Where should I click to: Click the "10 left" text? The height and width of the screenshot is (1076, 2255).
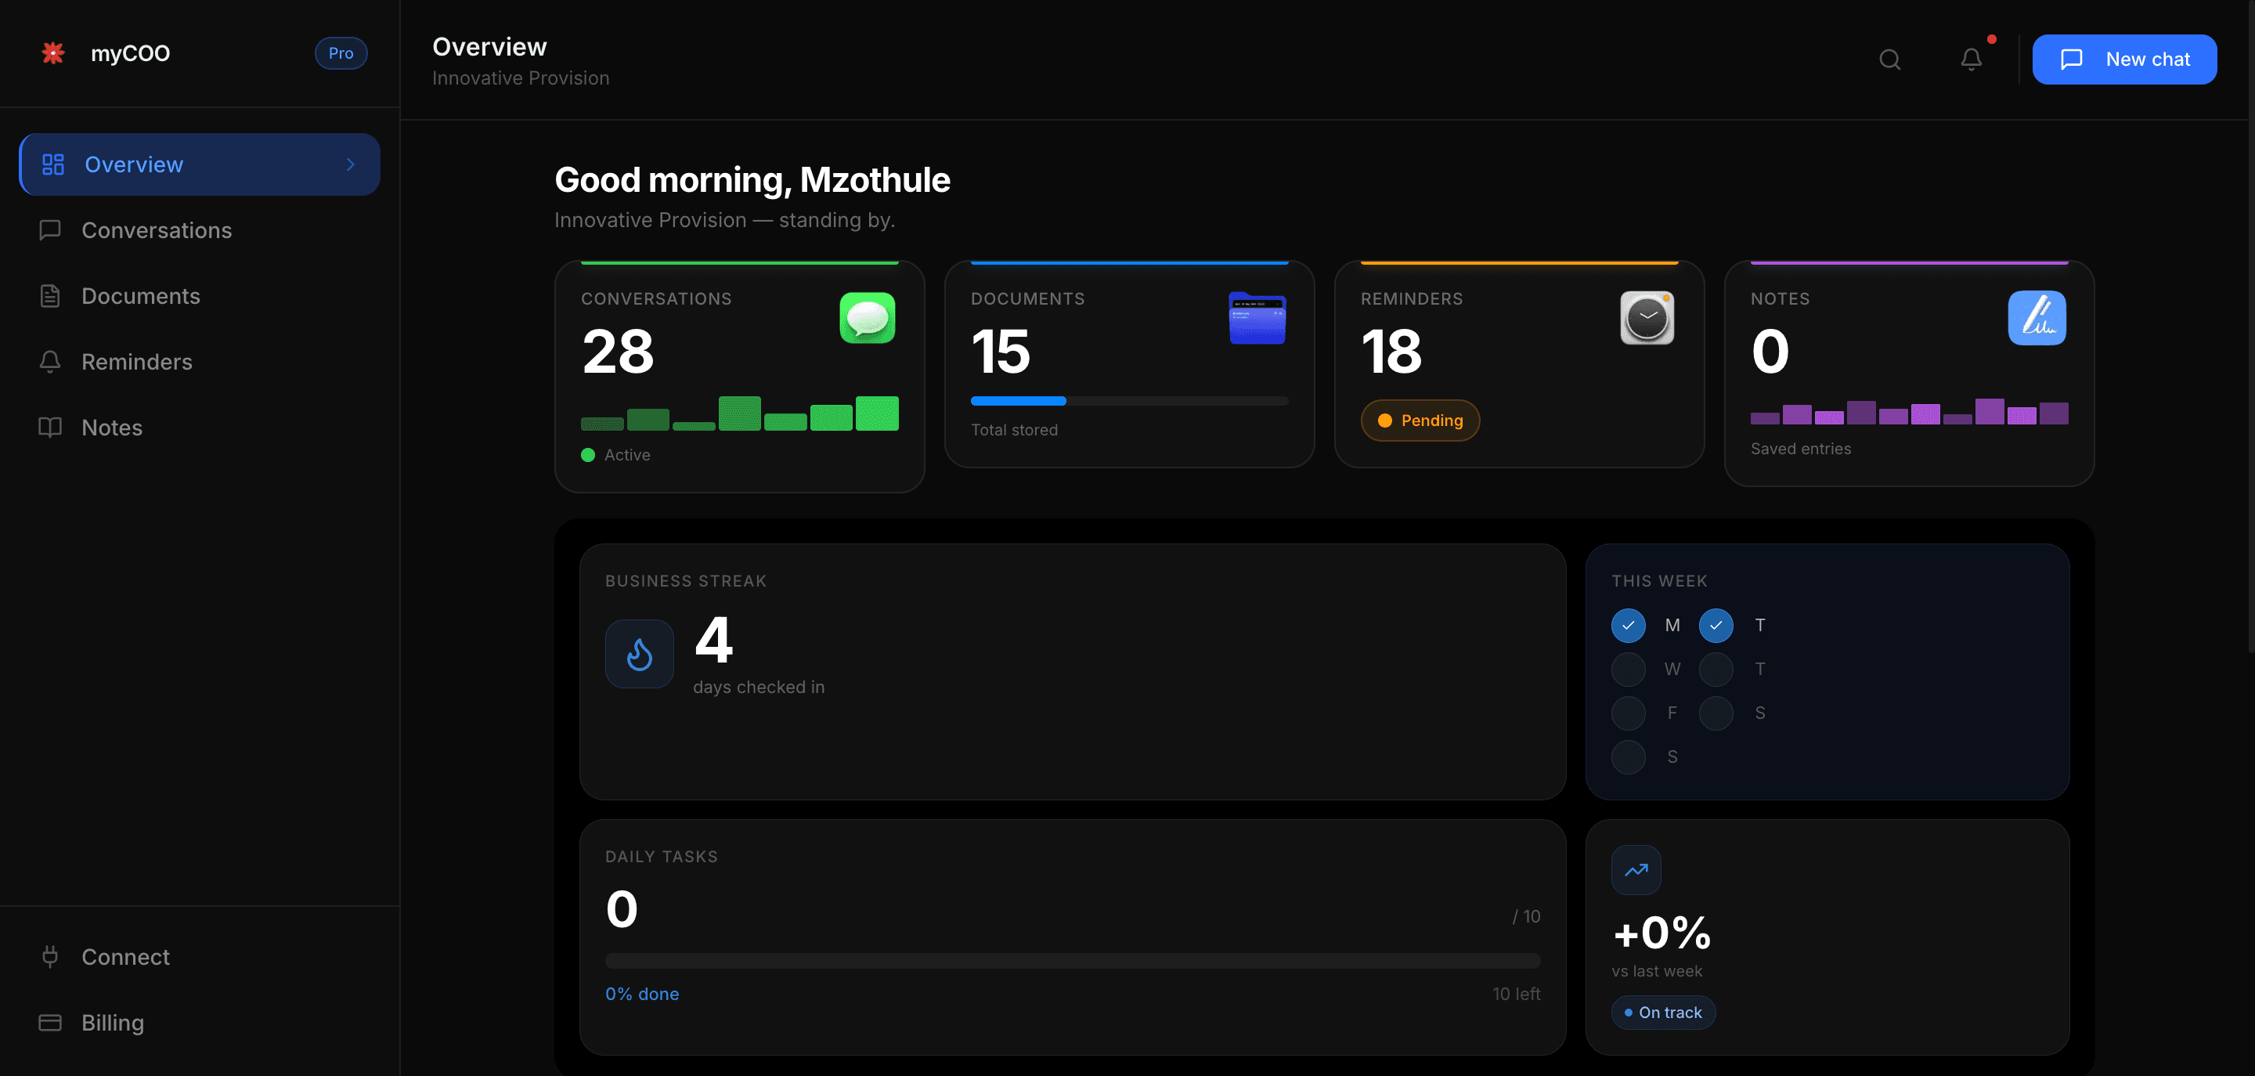click(x=1516, y=994)
